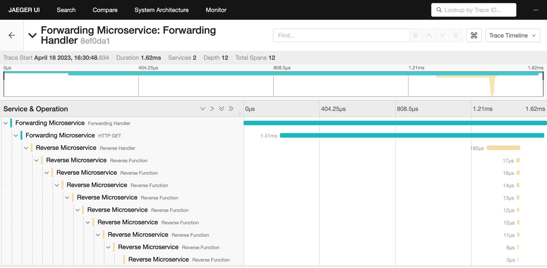Click the 1.21ms timeline column tick
The image size is (547, 268).
(x=483, y=109)
